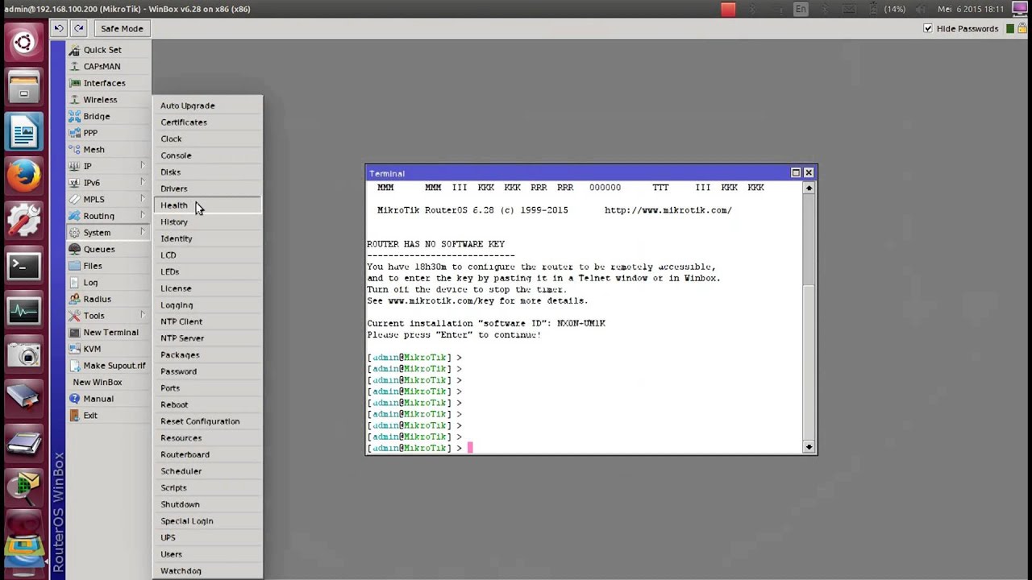Open the PPP section icon
The width and height of the screenshot is (1032, 580).
pyautogui.click(x=75, y=133)
